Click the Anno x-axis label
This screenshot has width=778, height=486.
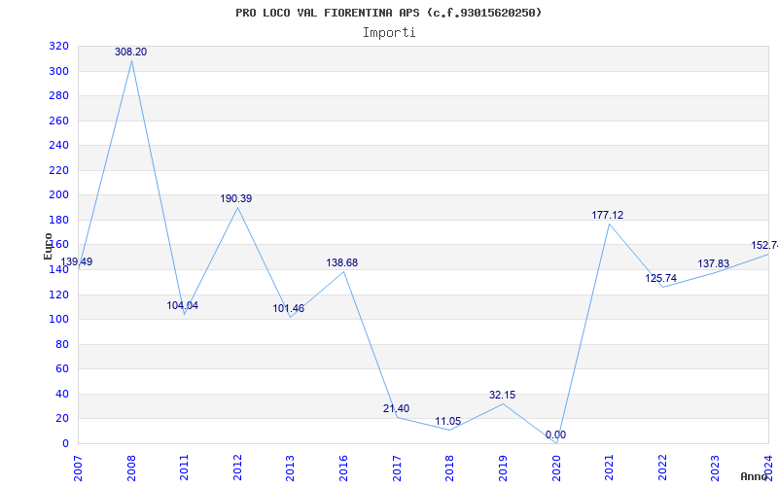pyautogui.click(x=754, y=476)
